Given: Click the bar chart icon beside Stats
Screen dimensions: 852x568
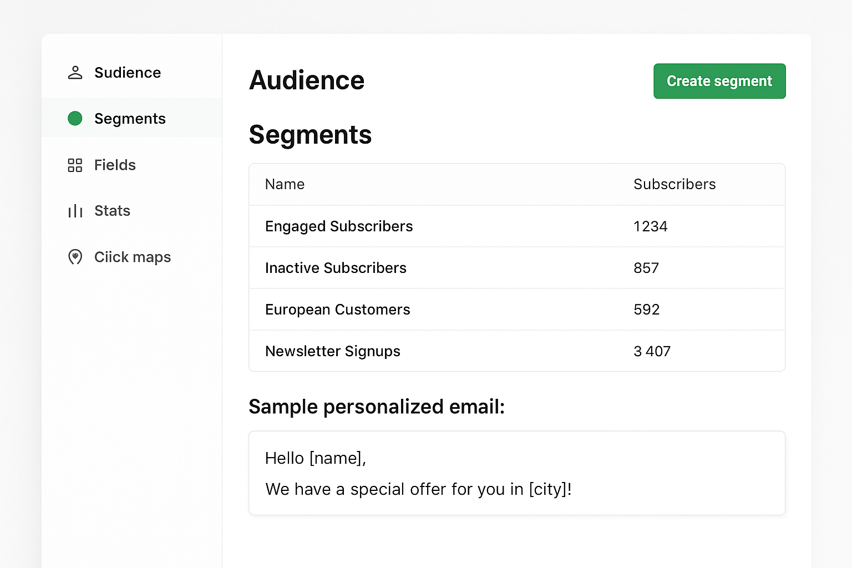Looking at the screenshot, I should 74,211.
